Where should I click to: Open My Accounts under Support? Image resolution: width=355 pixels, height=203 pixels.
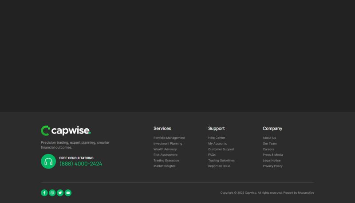217,144
